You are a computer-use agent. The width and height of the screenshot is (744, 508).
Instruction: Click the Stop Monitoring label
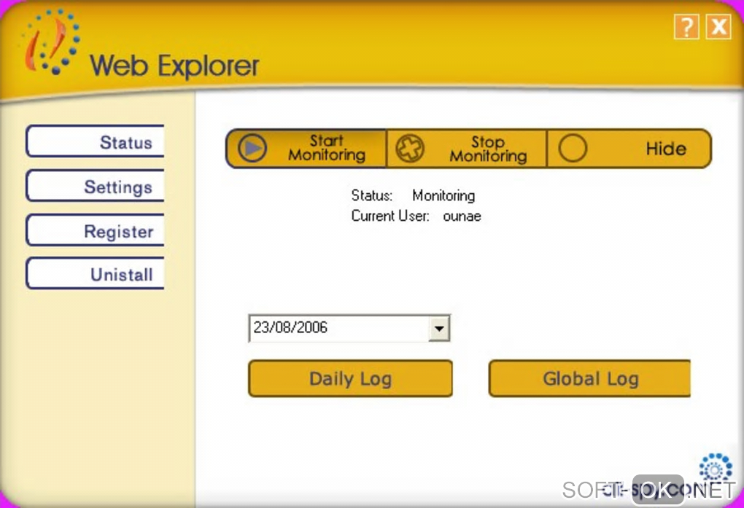(x=488, y=149)
